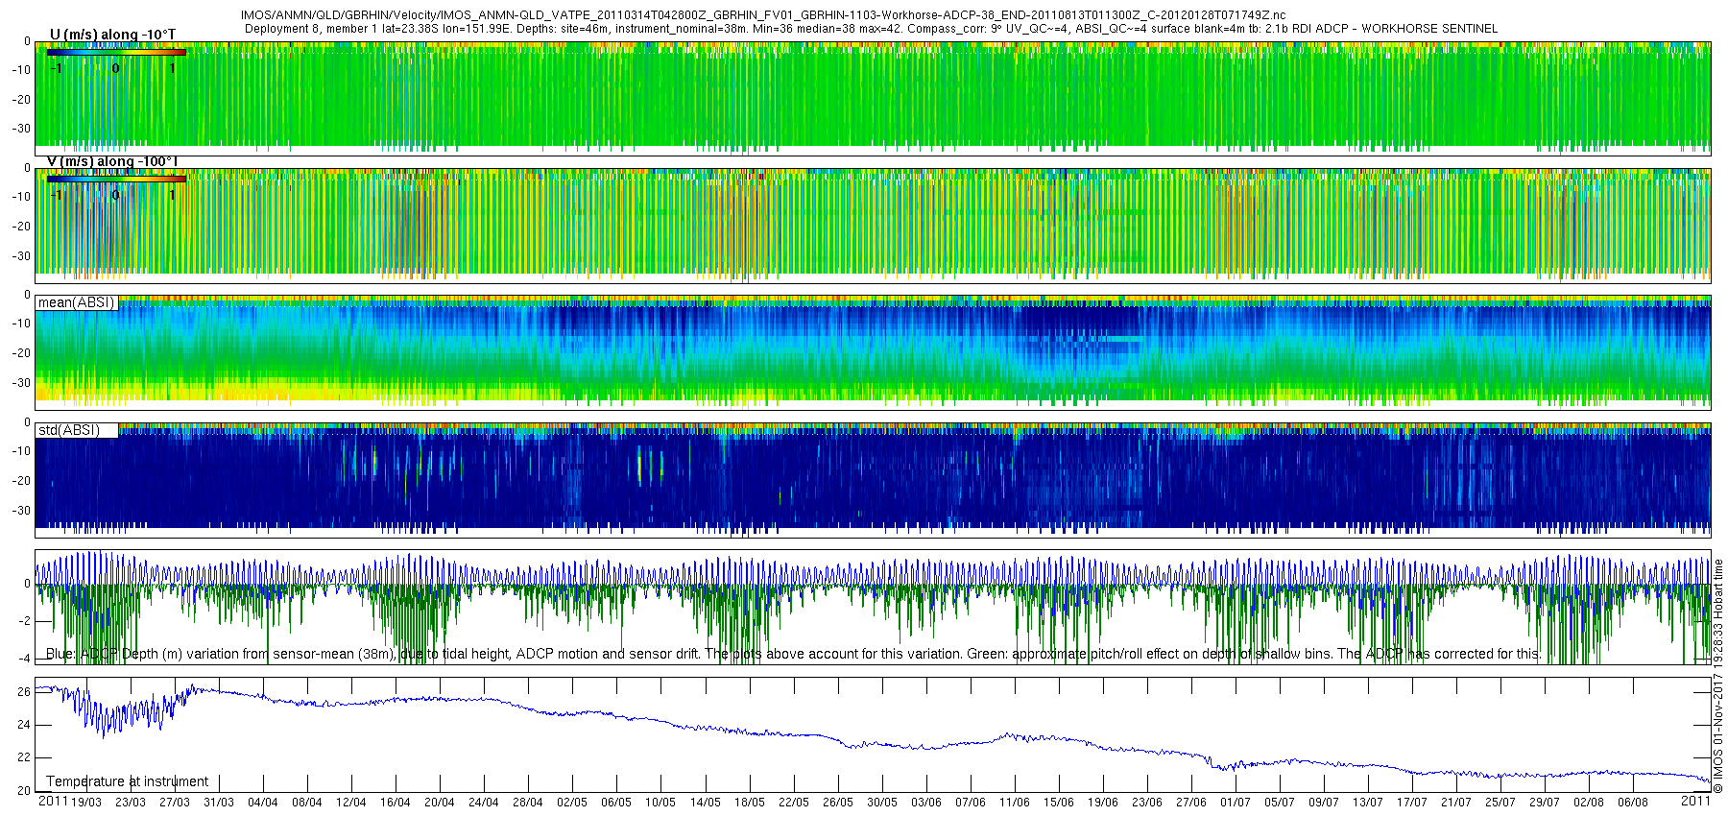
Task: Click the 21/07 date tick label
Action: 1455,803
